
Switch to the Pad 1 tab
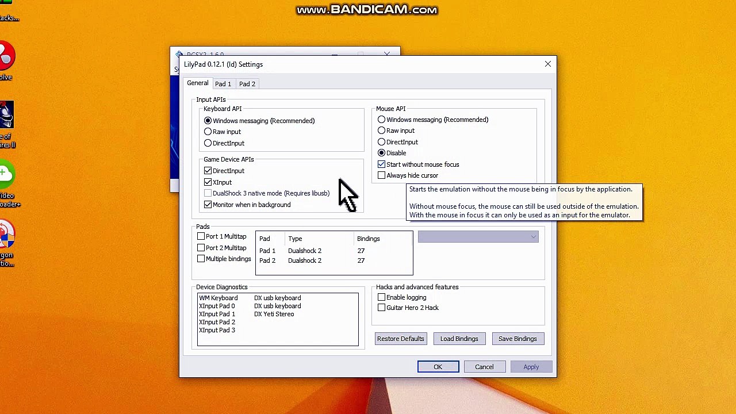[x=223, y=84]
